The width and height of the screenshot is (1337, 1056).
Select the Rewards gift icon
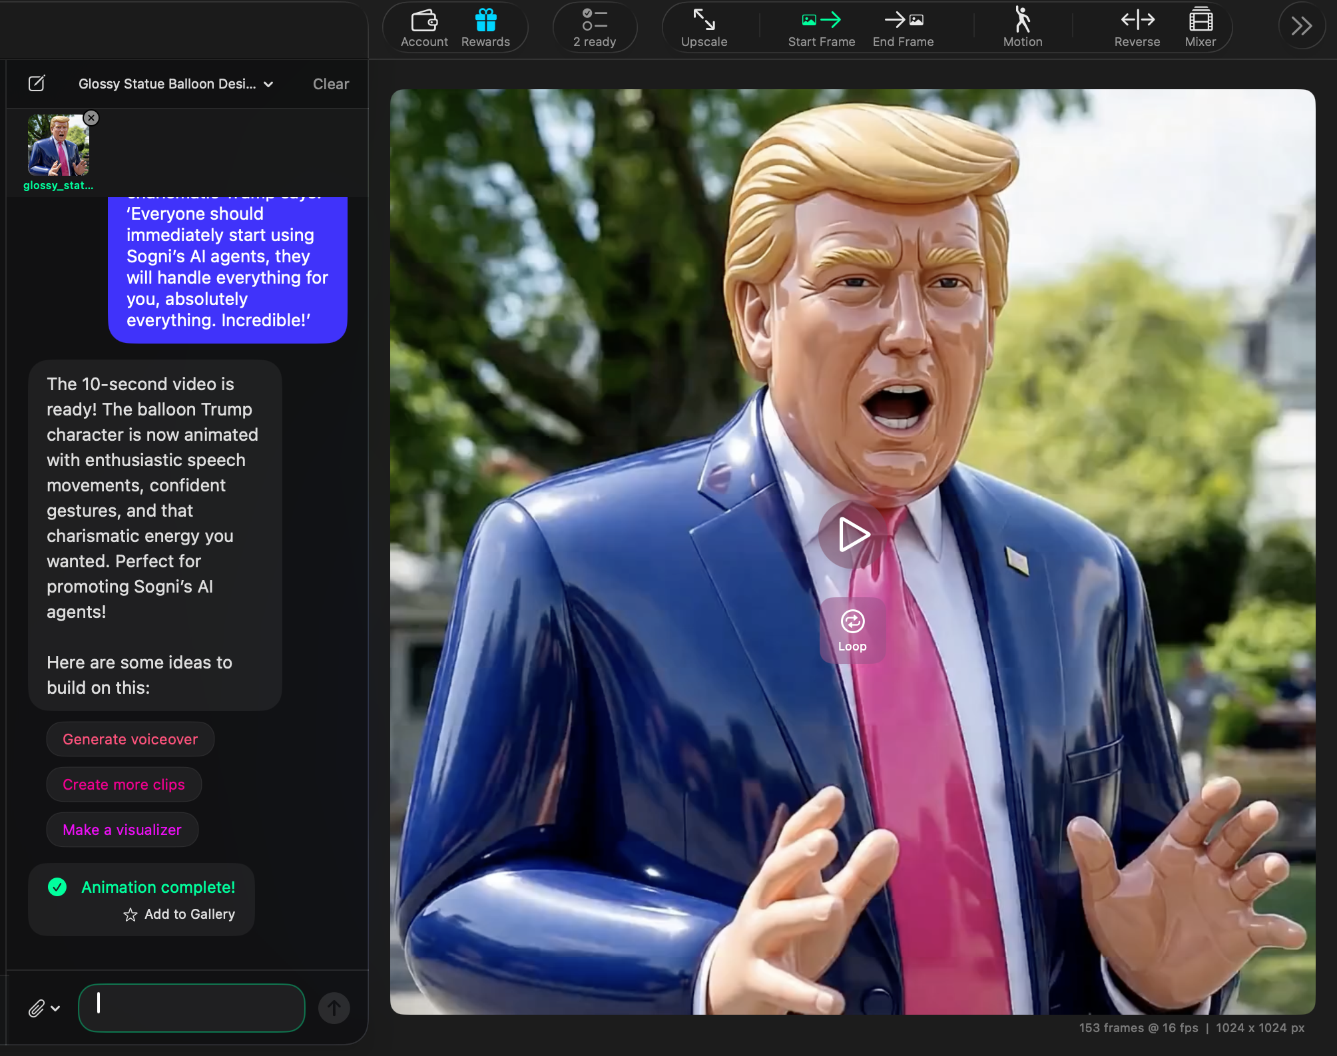click(x=485, y=27)
